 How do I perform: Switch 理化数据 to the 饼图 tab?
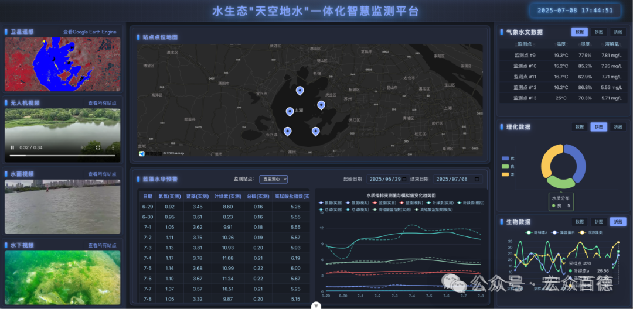tap(598, 126)
